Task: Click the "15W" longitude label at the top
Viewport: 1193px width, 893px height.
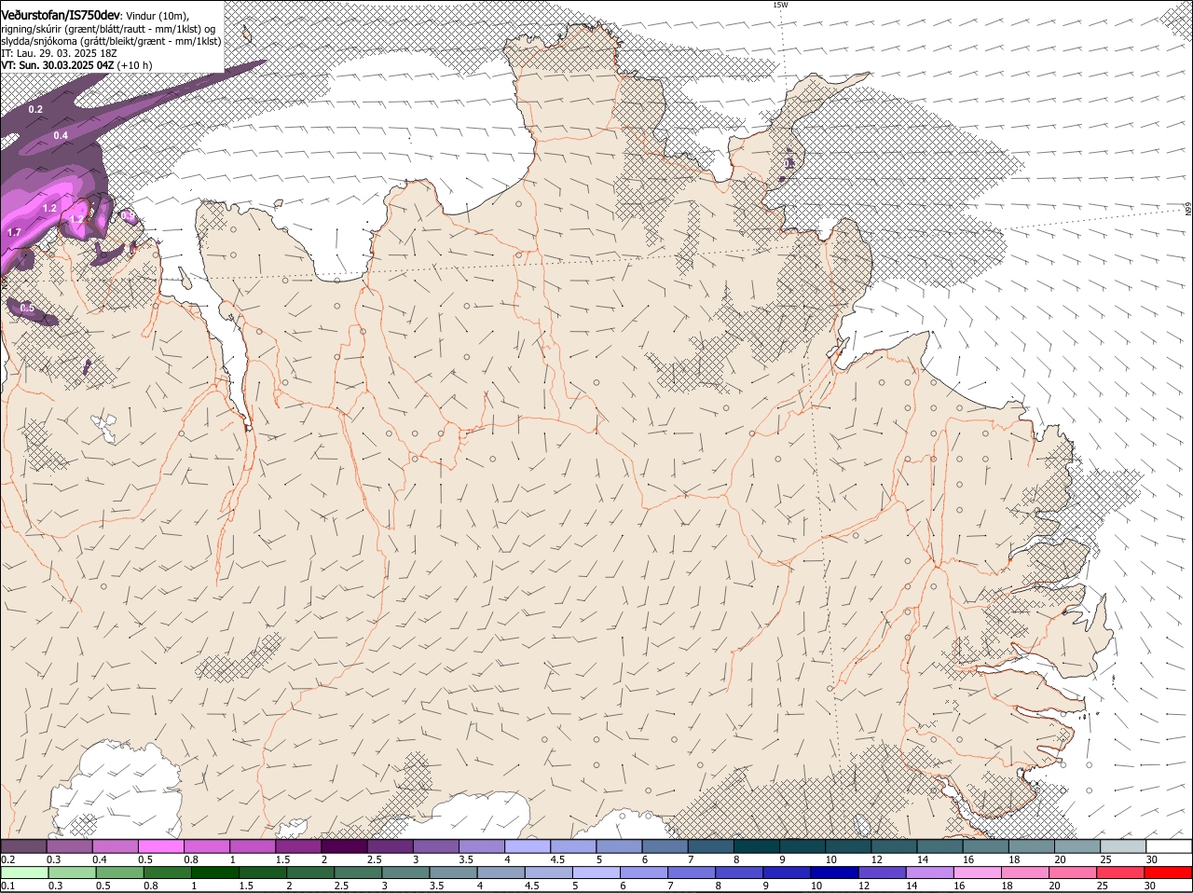Action: [x=780, y=5]
